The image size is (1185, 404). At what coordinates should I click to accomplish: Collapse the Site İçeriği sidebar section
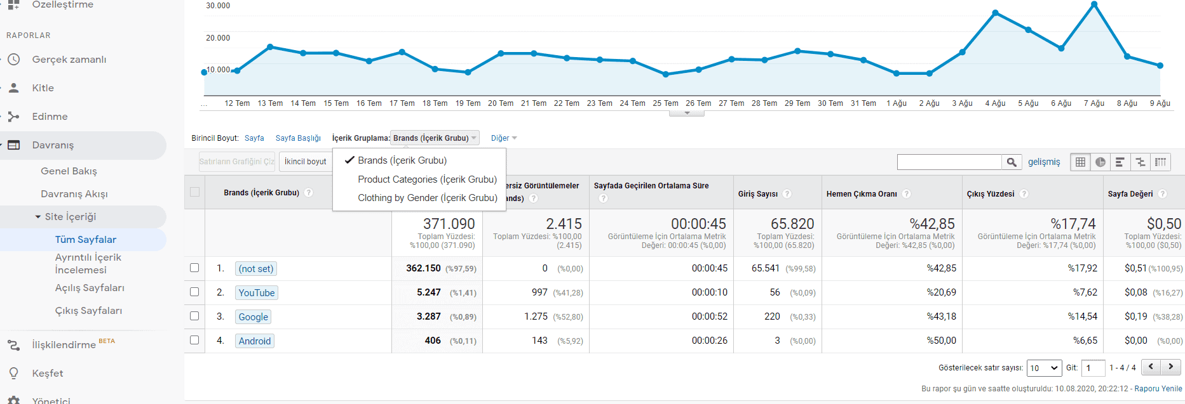pyautogui.click(x=39, y=217)
